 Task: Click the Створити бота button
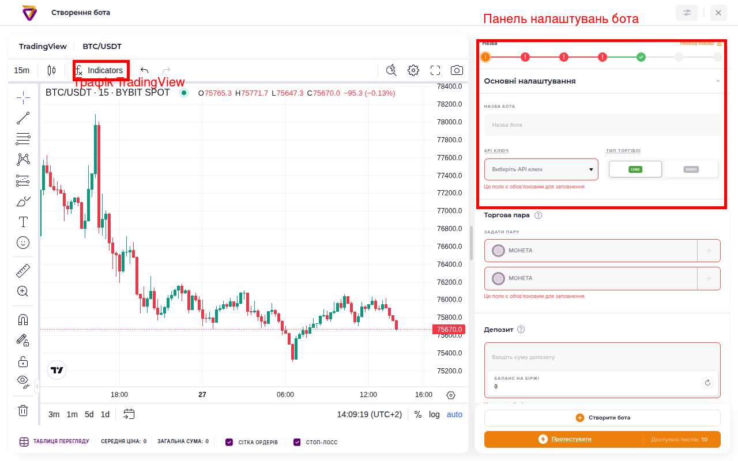pos(603,418)
